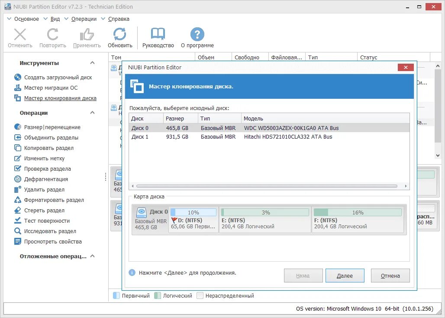This screenshot has height=318, width=445.
Task: Open О программе question mark icon
Action: 197,34
